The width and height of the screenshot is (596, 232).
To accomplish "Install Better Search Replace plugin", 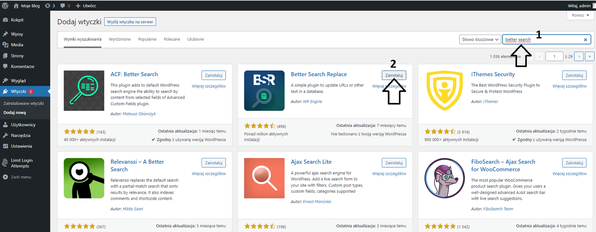I will pos(394,75).
